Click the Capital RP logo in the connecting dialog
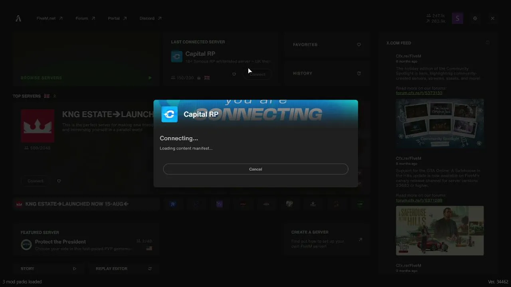Viewport: 511px width, 287px height. coord(169,114)
